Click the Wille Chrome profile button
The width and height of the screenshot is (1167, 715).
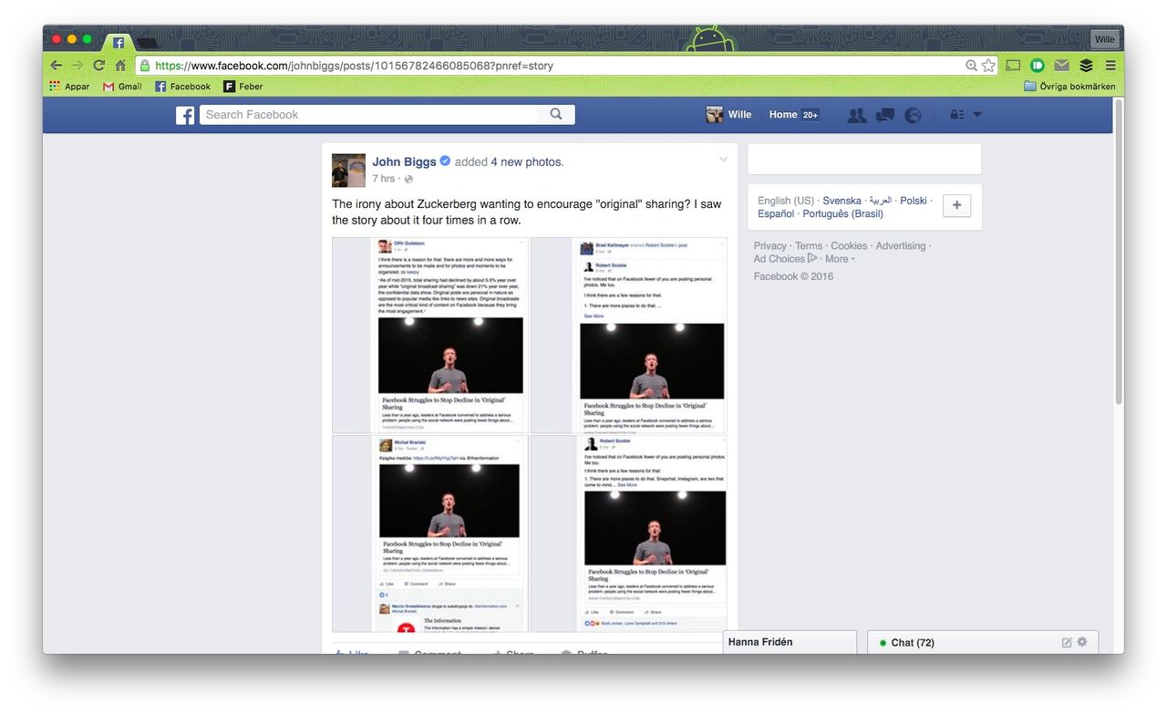tap(1105, 39)
